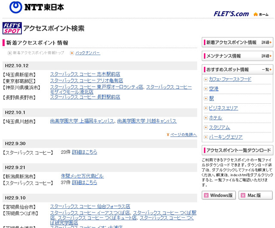The image size is (275, 228).
Task: Open スターバックス コーヒー 志木駅前店 link
Action: coord(85,74)
